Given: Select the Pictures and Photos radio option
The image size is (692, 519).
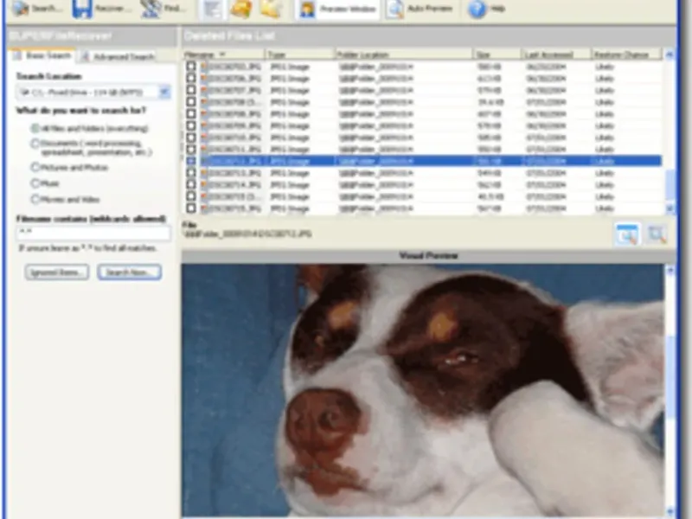Looking at the screenshot, I should pyautogui.click(x=35, y=167).
